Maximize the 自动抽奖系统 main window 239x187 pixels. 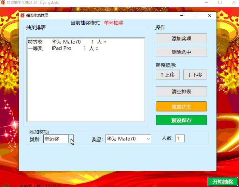pyautogui.click(x=220, y=3)
